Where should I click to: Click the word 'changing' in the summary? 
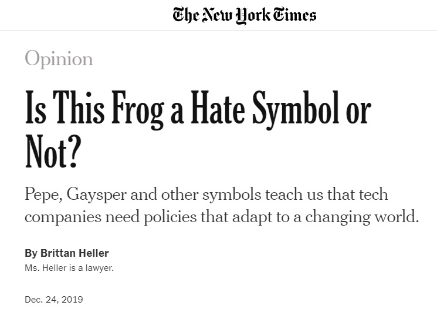pos(338,217)
